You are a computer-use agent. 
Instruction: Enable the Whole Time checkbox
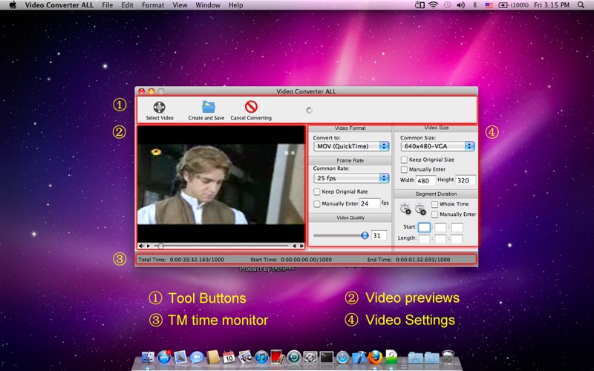click(x=434, y=204)
